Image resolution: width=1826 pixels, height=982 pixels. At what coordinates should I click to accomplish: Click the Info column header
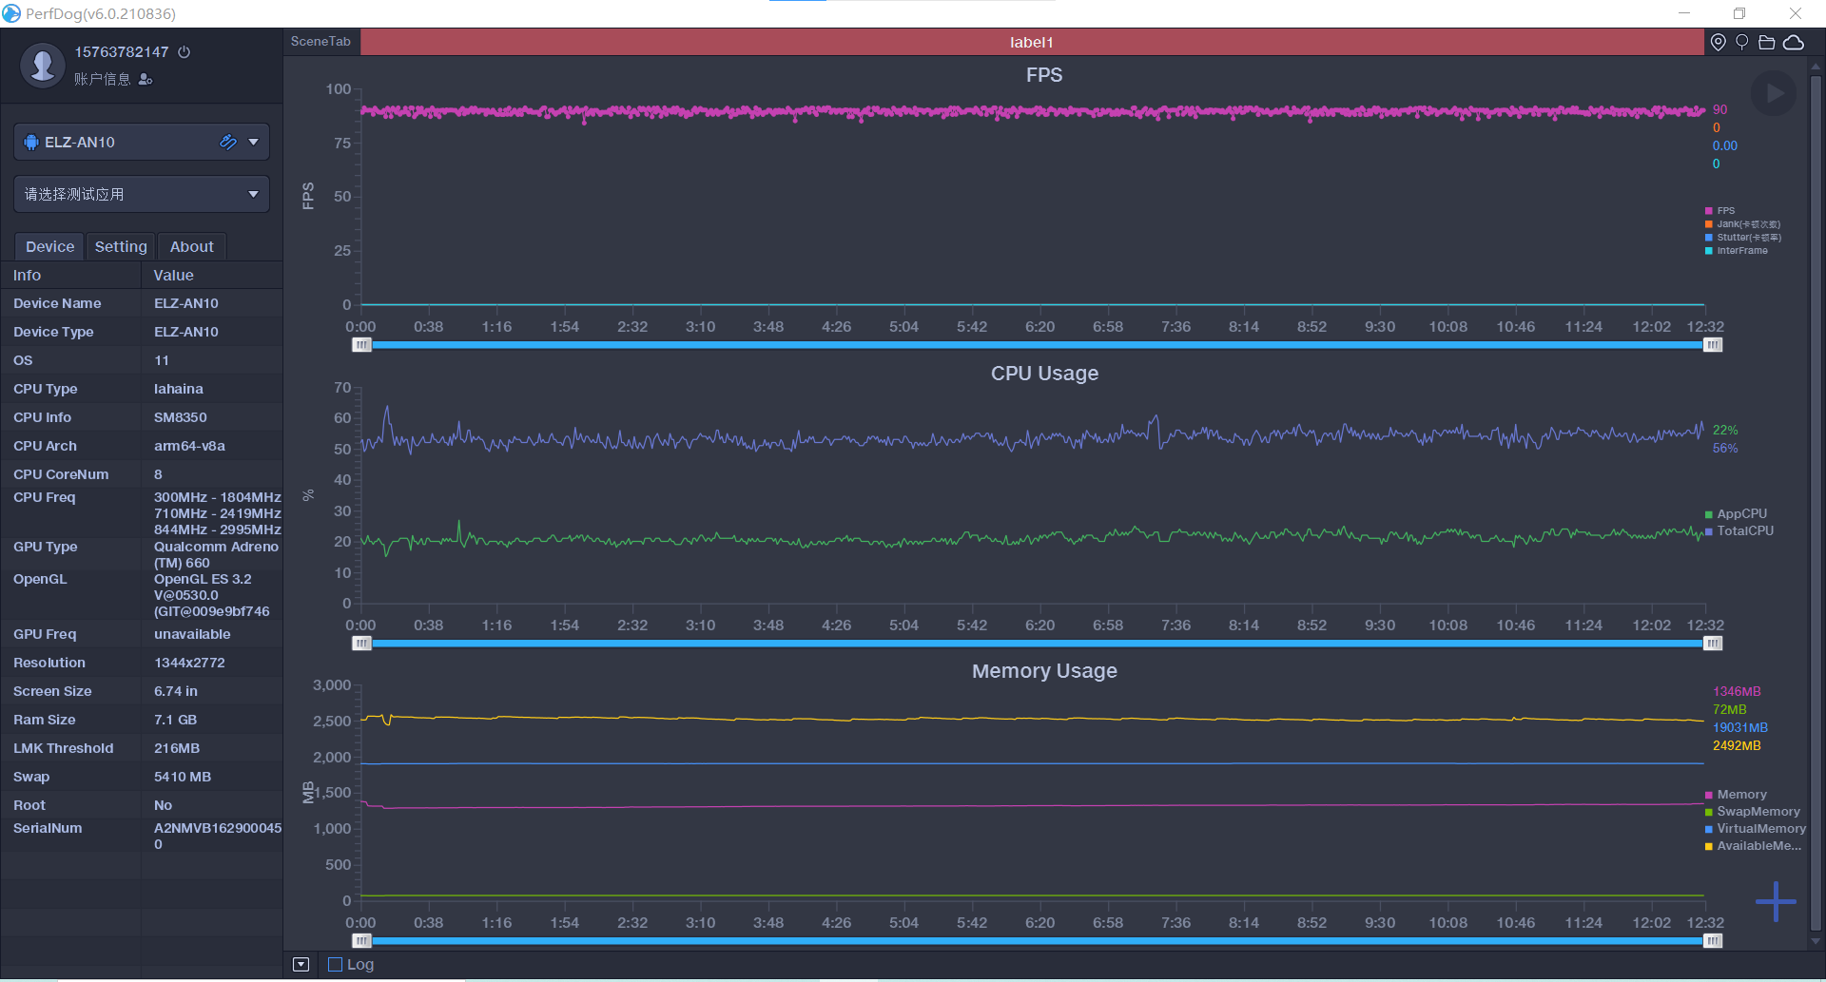click(70, 275)
